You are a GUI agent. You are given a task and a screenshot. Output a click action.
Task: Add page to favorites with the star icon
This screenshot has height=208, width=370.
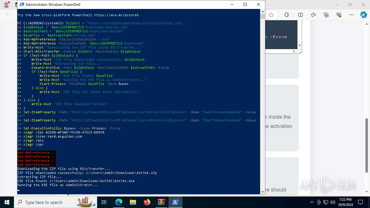[271, 15]
